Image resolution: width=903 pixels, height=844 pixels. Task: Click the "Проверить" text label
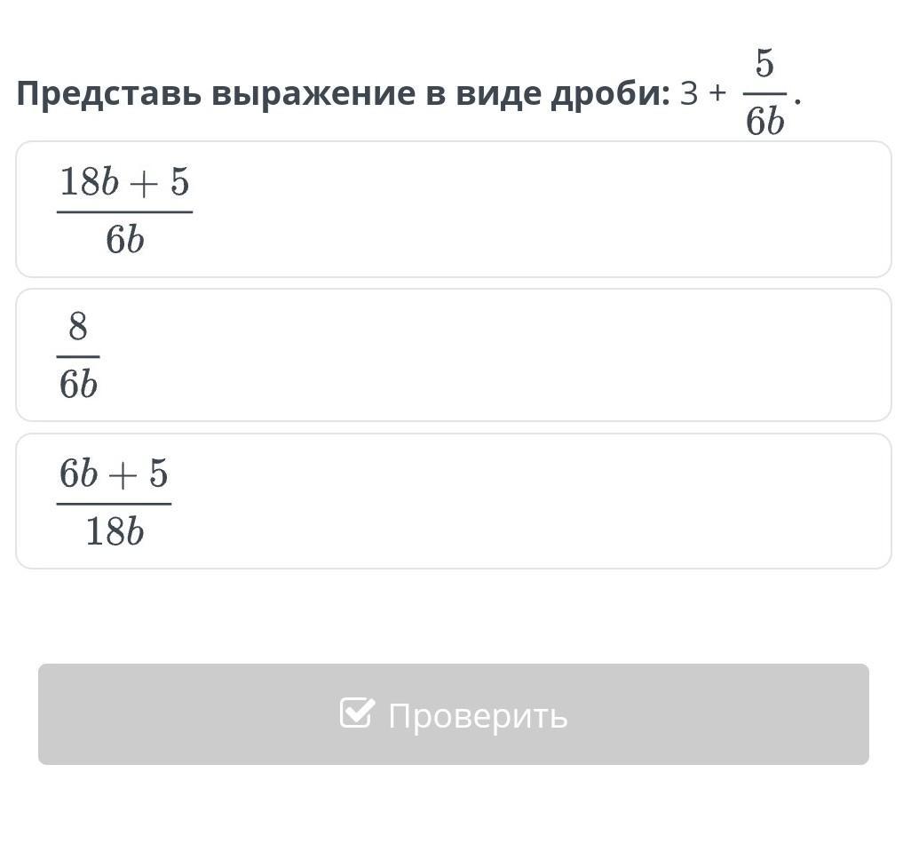point(478,715)
